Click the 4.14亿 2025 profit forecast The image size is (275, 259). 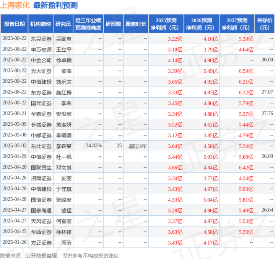[175, 60]
